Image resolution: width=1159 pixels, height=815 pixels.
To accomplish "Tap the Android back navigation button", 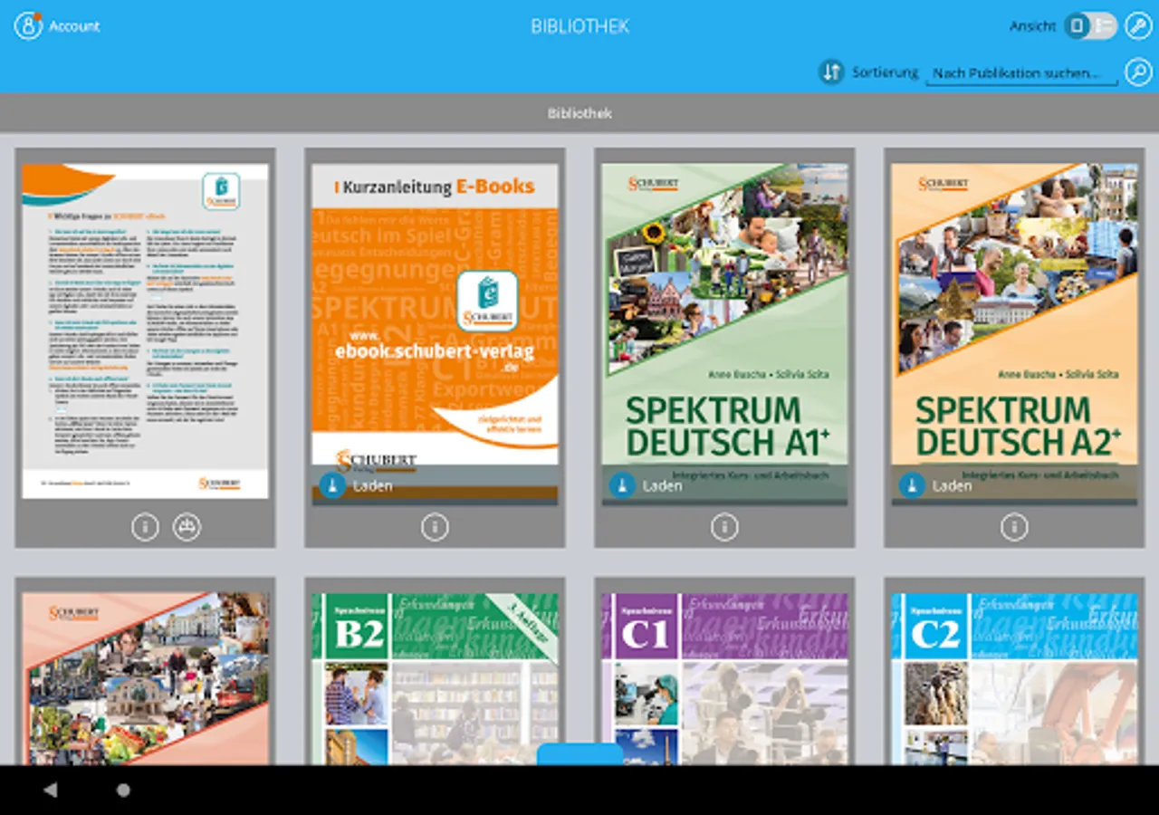I will 51,790.
